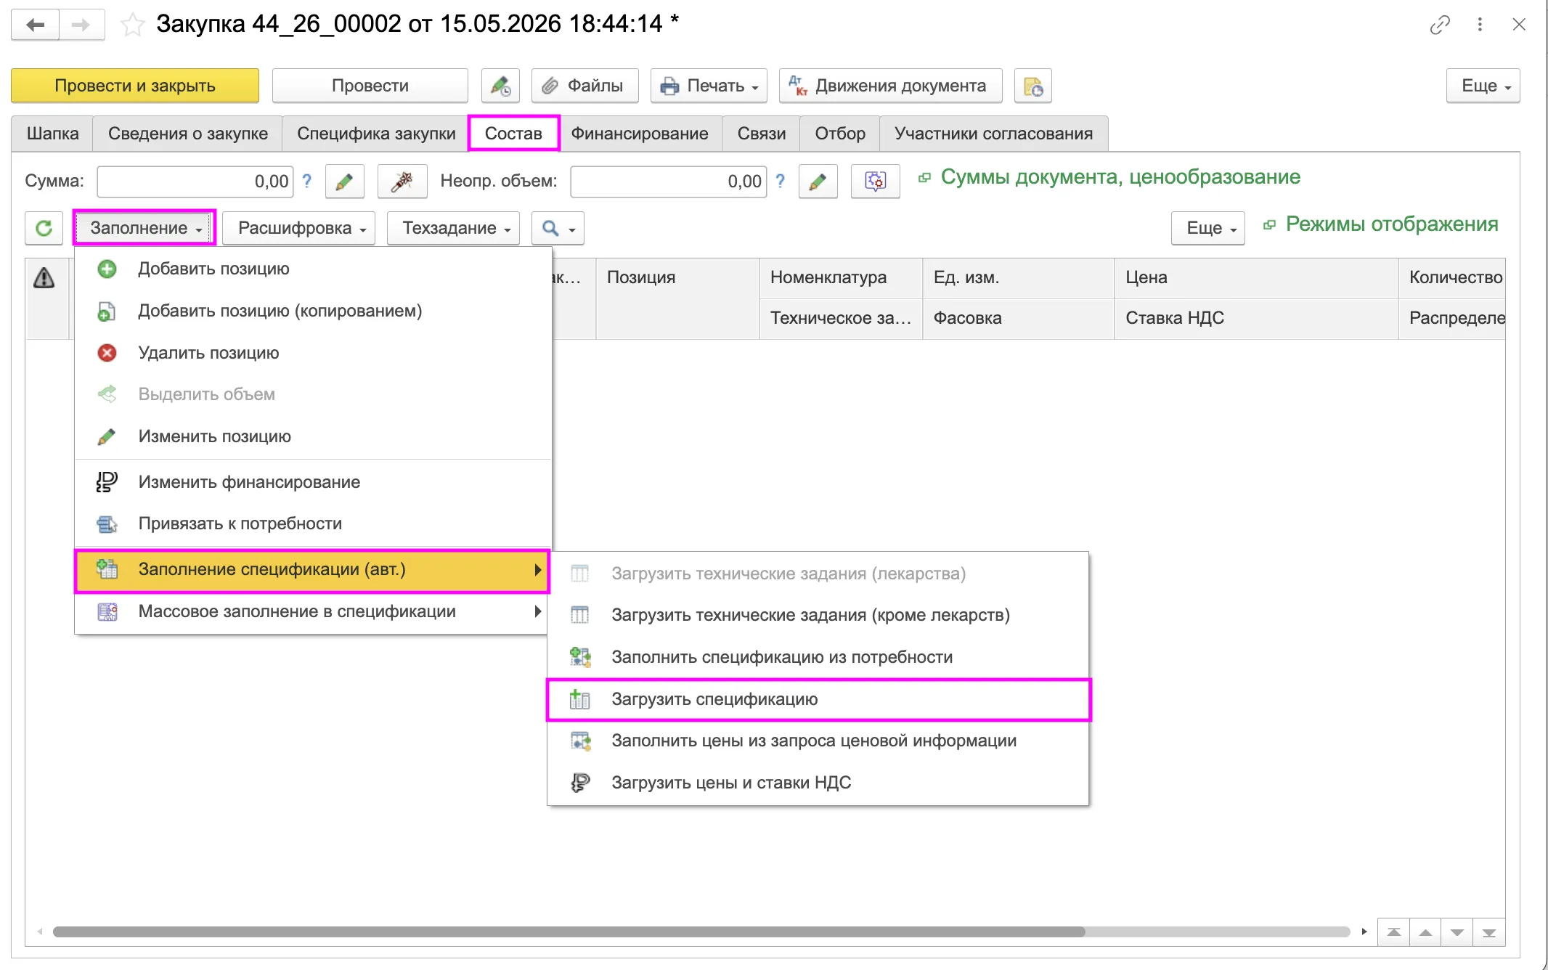The image size is (1548, 970).
Task: Select Загрузить спецификацию menu item
Action: pyautogui.click(x=818, y=699)
